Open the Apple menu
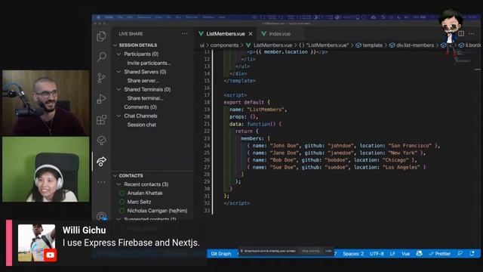 (98, 17)
